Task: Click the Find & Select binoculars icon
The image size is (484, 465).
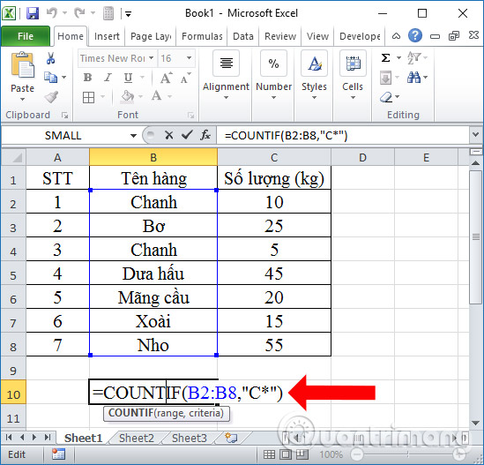Action: pos(413,78)
